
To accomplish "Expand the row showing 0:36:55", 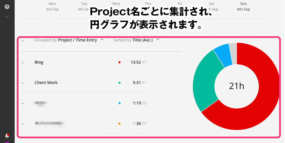I will pos(23,124).
